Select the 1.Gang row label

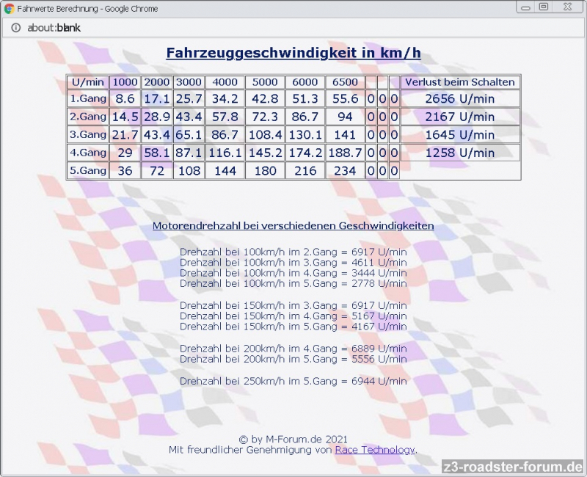tap(88, 98)
